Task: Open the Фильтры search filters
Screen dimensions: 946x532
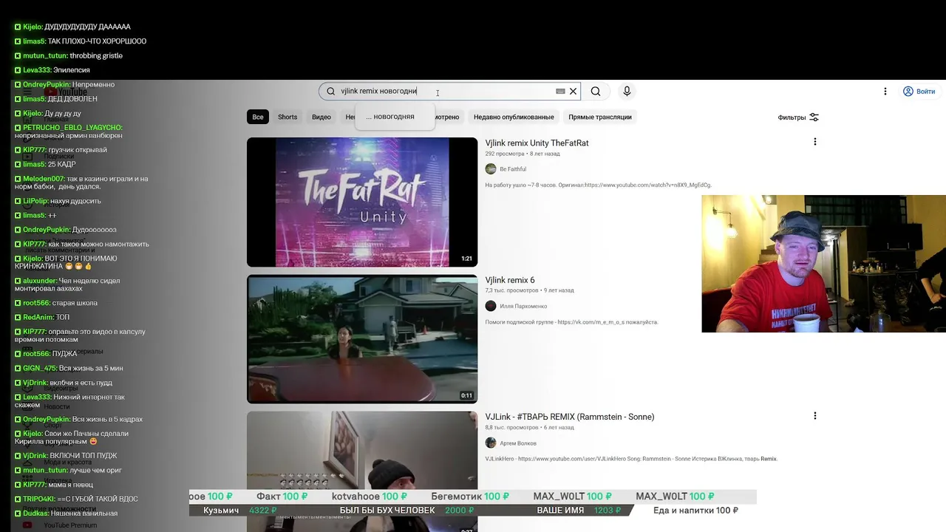Action: click(x=798, y=117)
